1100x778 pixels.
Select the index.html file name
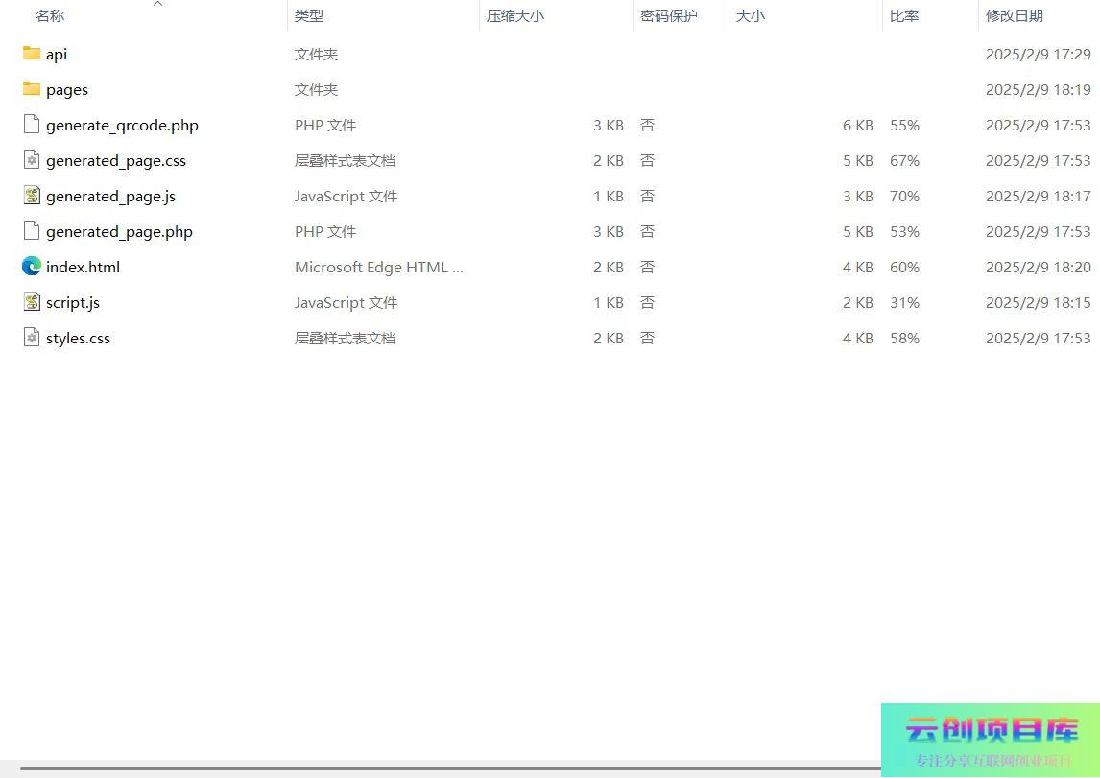coord(84,268)
